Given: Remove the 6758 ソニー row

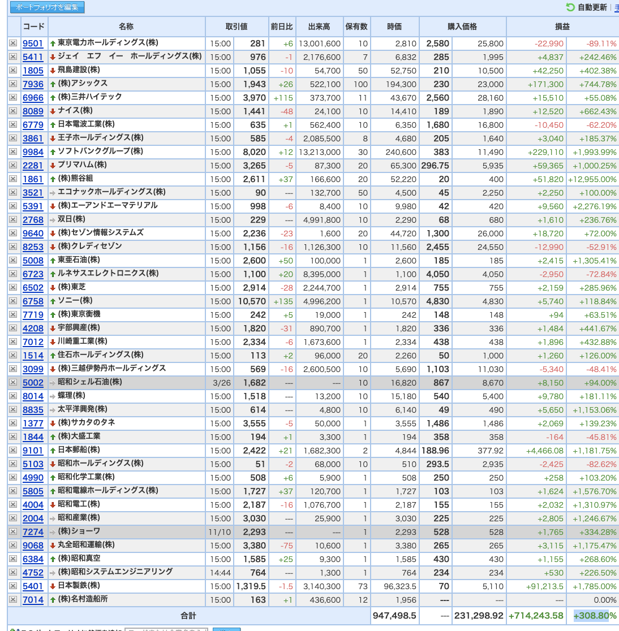Looking at the screenshot, I should coord(13,301).
